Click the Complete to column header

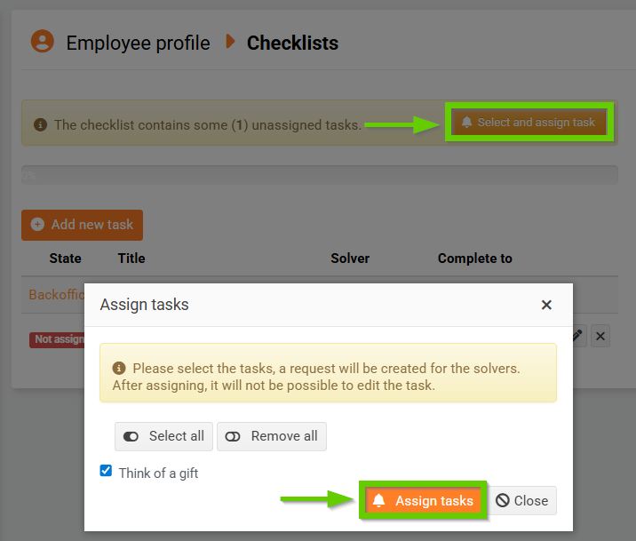(x=474, y=259)
